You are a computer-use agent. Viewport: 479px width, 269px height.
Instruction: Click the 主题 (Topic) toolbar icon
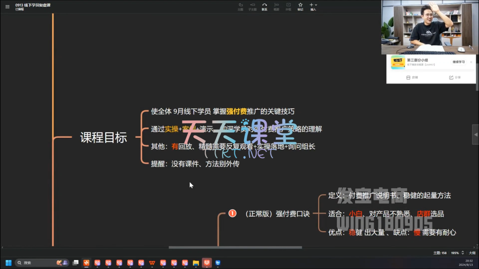(x=240, y=6)
